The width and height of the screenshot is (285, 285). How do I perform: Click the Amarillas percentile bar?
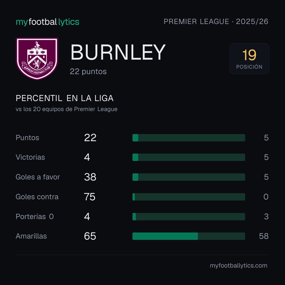coord(189,236)
